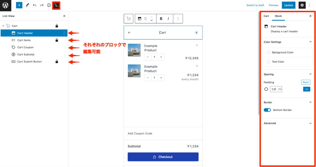Screen dimensions: 316x167
Task: Increase quantity of first product
Action: pyautogui.click(x=161, y=57)
